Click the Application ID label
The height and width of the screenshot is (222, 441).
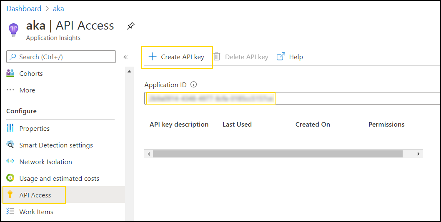coord(165,85)
